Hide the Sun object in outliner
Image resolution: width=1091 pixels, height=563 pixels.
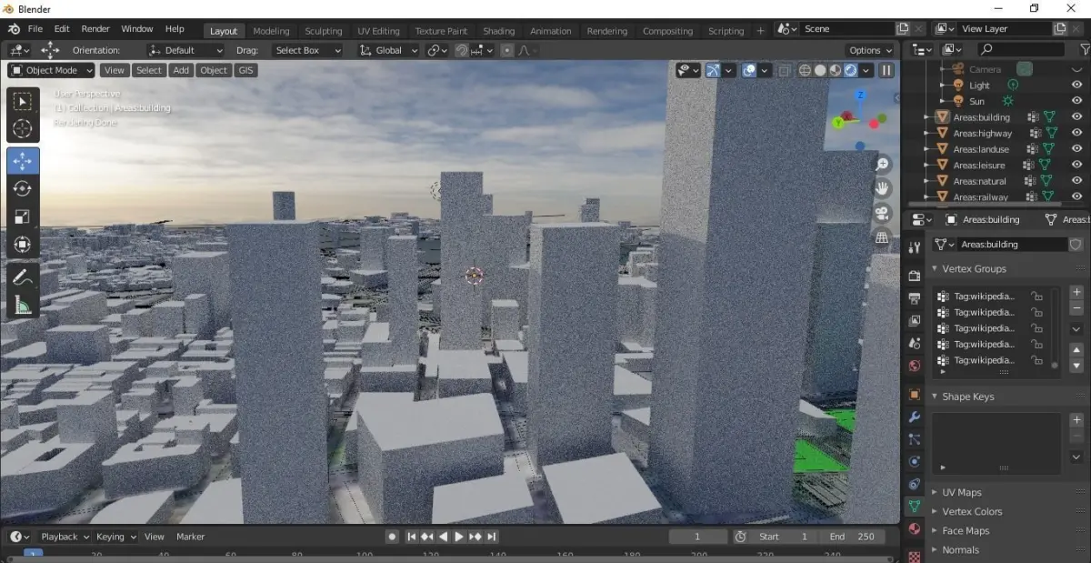(1076, 101)
